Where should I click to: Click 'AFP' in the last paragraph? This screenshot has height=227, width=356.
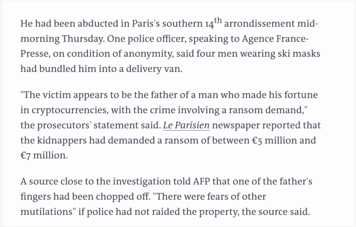[x=202, y=182]
